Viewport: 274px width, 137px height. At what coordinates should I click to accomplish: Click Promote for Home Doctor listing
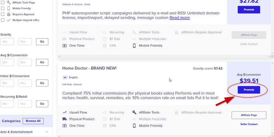coord(249,90)
